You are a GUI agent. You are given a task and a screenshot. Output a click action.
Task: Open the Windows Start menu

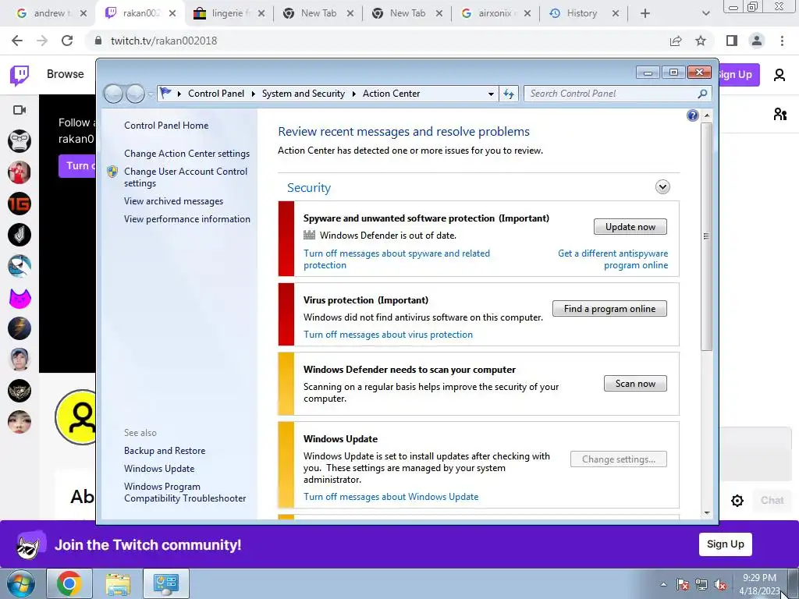pos(21,583)
